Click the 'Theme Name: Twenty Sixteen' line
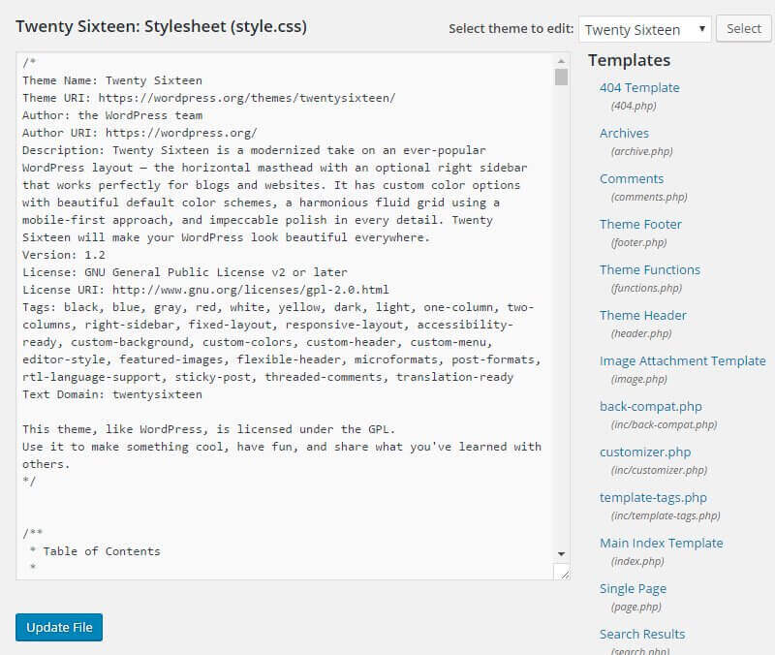775x655 pixels. pos(112,80)
